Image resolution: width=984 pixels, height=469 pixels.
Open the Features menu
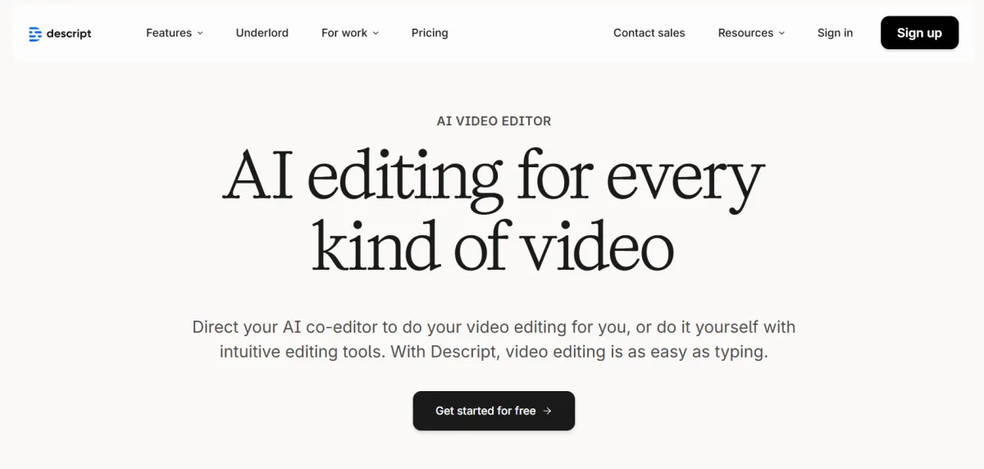pyautogui.click(x=169, y=33)
